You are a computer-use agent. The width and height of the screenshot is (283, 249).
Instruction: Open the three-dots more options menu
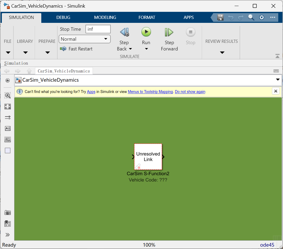(x=272, y=18)
